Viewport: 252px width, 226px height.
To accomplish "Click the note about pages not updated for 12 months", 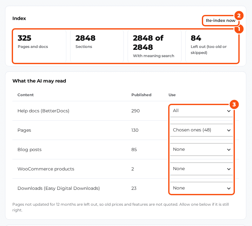I will pyautogui.click(x=121, y=207).
